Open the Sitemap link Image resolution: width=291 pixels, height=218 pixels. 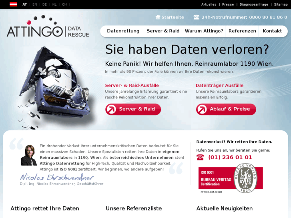tap(281, 4)
